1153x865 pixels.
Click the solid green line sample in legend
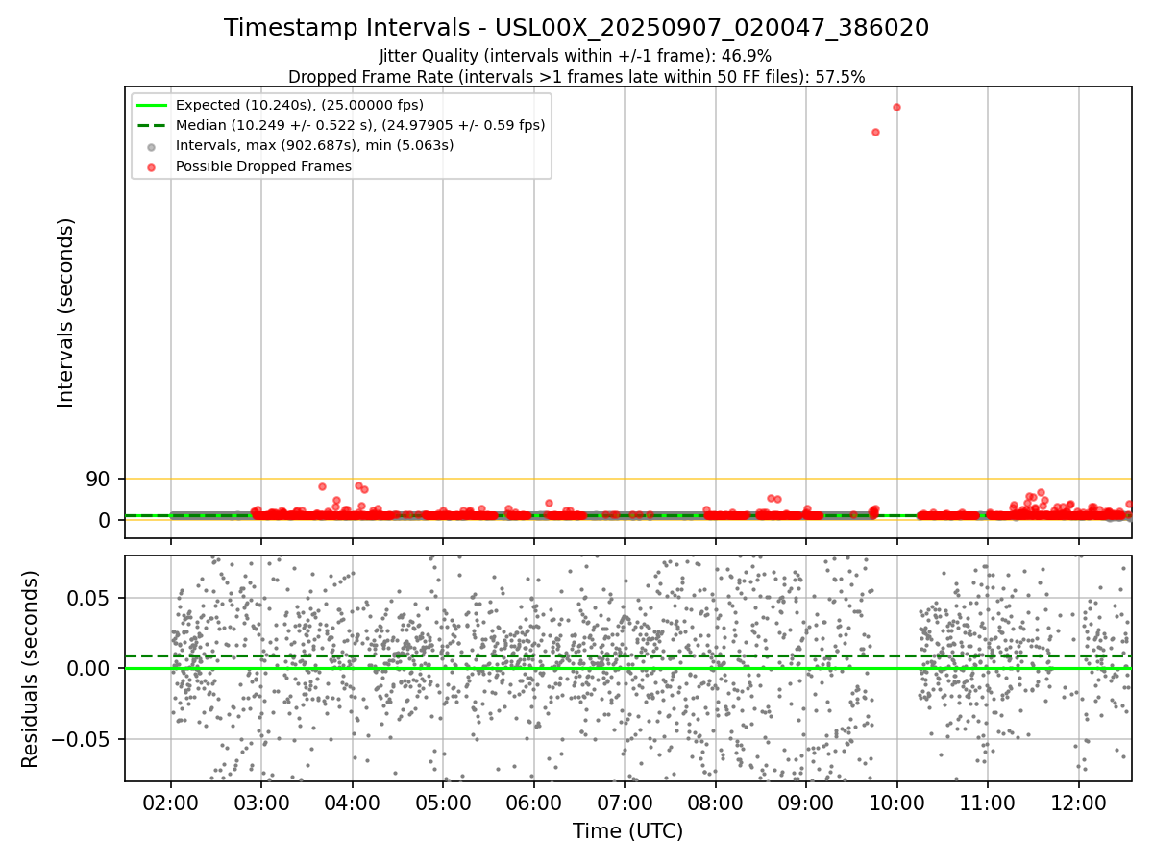[152, 105]
